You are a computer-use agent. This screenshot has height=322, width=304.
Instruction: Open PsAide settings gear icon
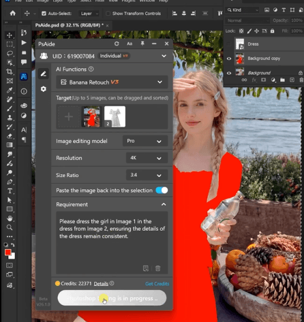[x=44, y=88]
